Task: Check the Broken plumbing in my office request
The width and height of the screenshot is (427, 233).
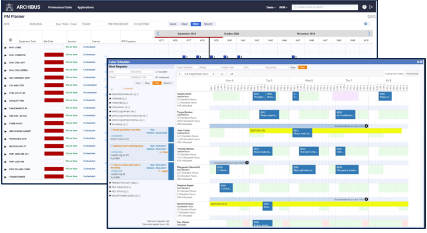Action: click(x=112, y=130)
